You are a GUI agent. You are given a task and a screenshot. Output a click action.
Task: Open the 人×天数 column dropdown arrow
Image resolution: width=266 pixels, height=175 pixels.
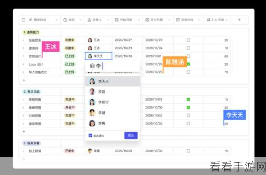(x=227, y=20)
